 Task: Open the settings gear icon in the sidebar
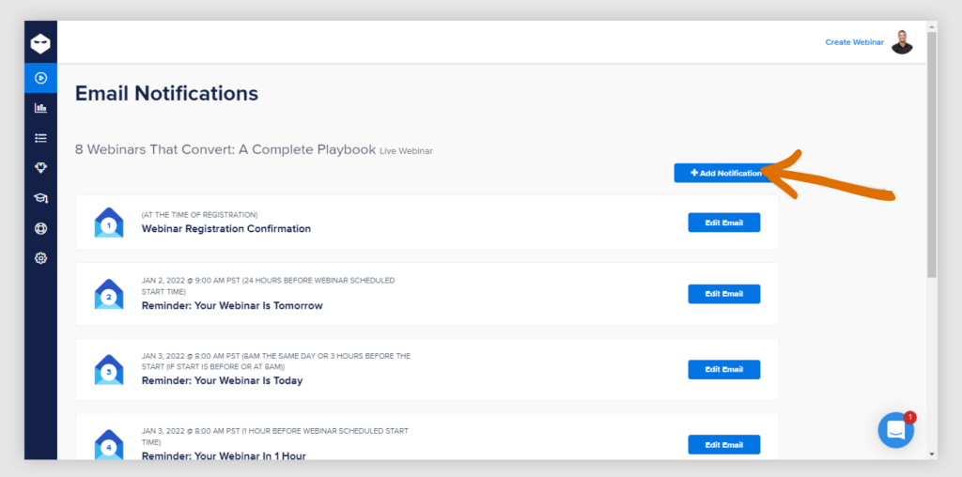(x=40, y=258)
